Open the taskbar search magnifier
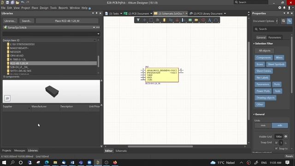This screenshot has height=166, width=295. point(12,162)
